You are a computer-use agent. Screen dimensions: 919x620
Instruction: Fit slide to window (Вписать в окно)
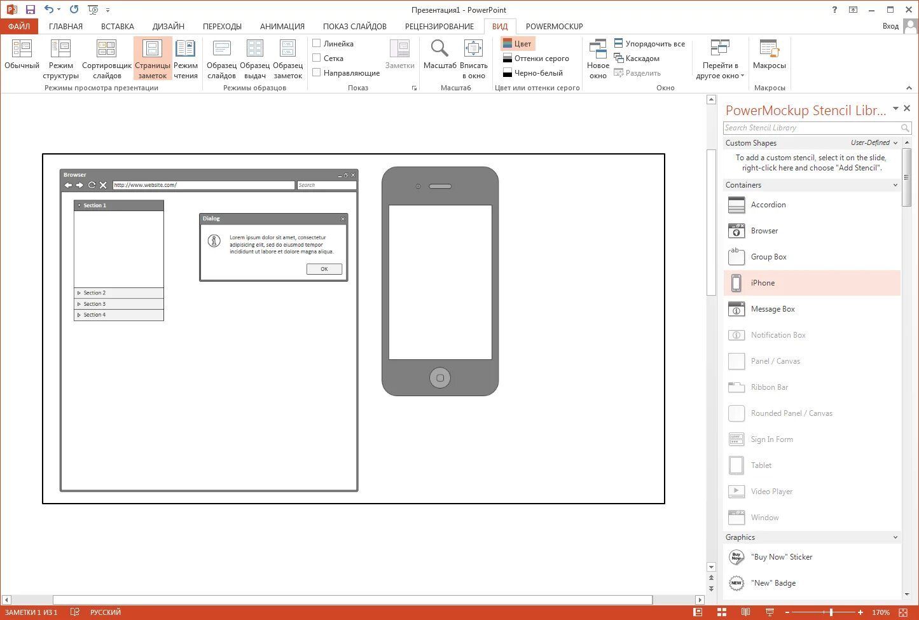[474, 59]
